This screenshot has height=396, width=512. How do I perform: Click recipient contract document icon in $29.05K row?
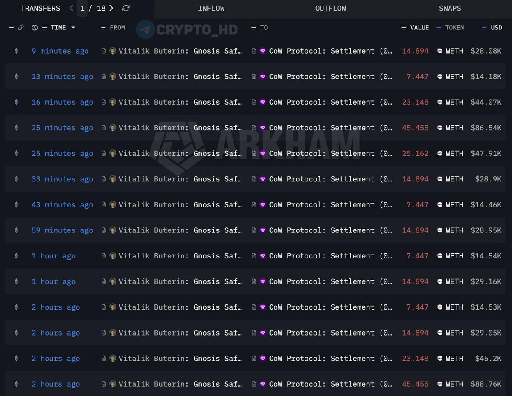(x=254, y=333)
